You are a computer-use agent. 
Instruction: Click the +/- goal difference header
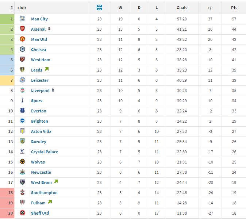210,8
